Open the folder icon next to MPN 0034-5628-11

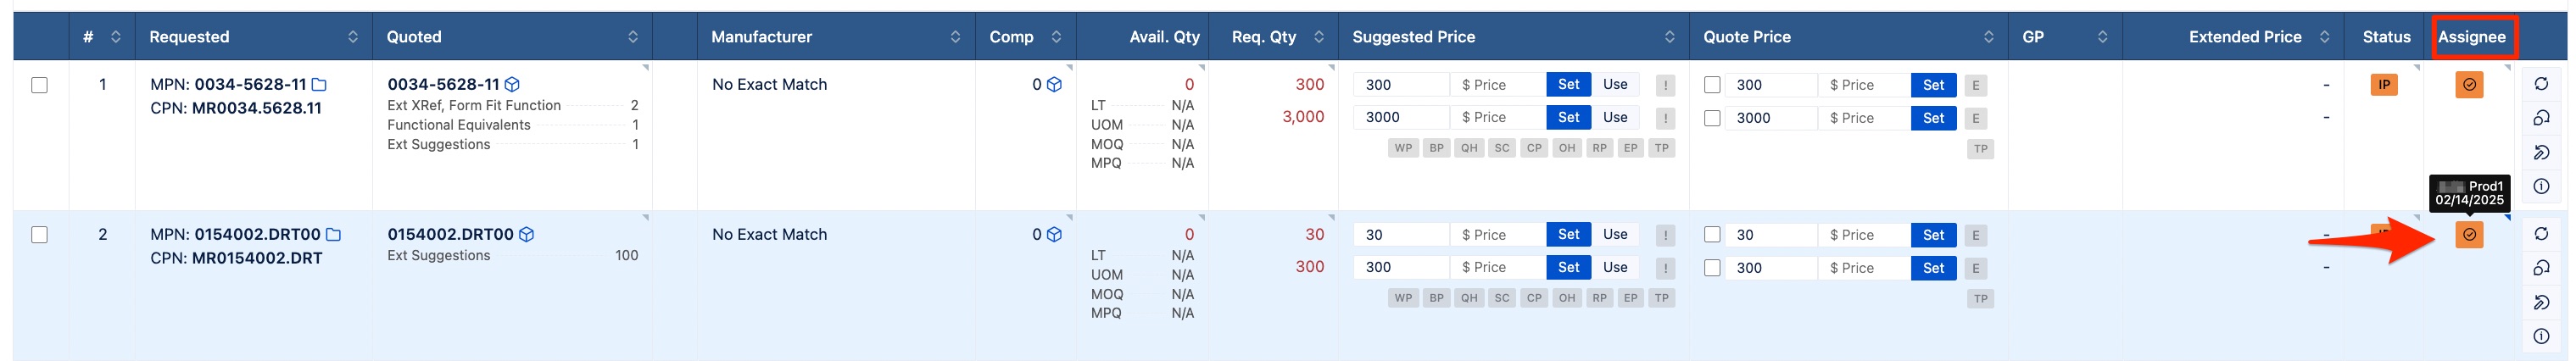pos(319,85)
